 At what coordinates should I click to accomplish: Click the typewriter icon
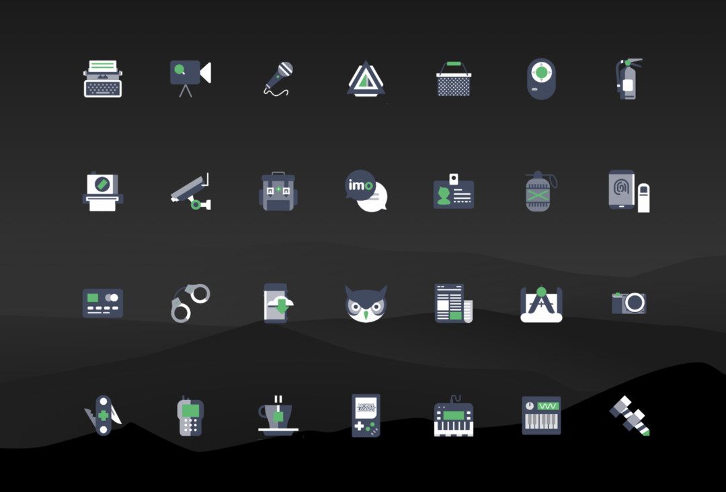(x=103, y=79)
